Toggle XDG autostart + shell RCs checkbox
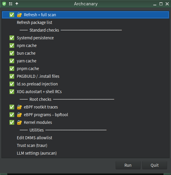The image size is (171, 175). tap(12, 92)
